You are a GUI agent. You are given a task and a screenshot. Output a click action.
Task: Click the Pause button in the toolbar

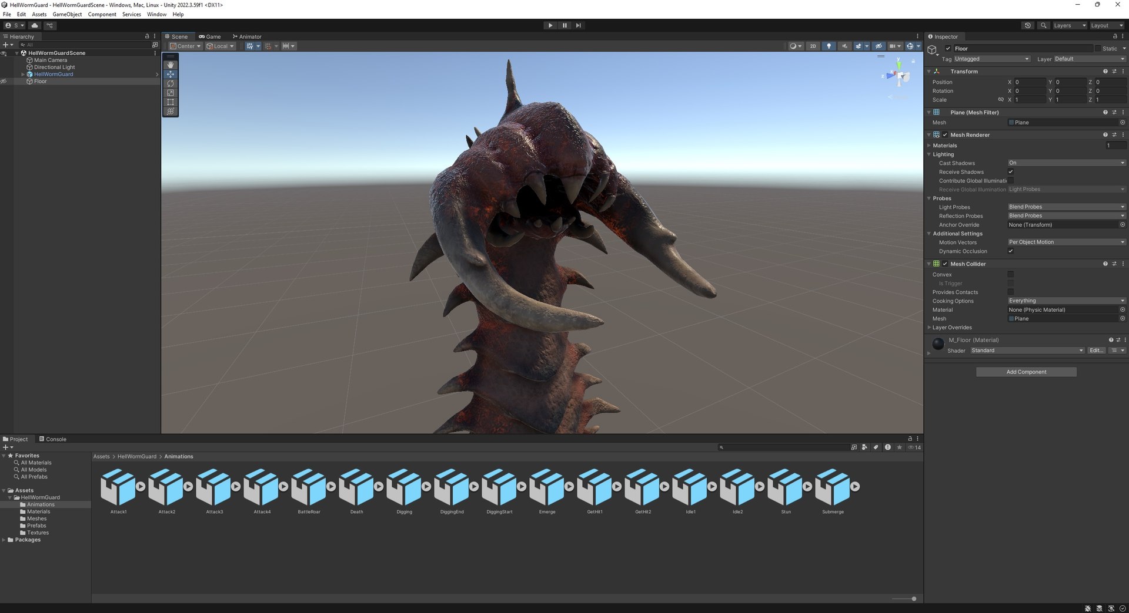(x=564, y=25)
